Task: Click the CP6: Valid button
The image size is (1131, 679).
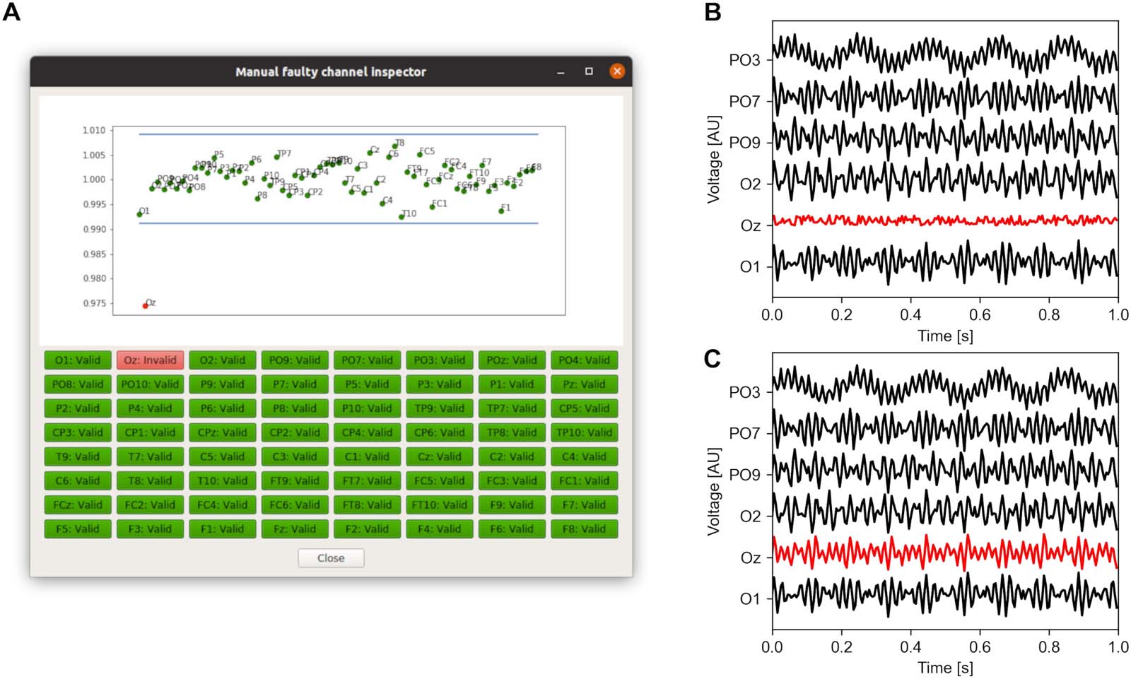Action: (440, 432)
